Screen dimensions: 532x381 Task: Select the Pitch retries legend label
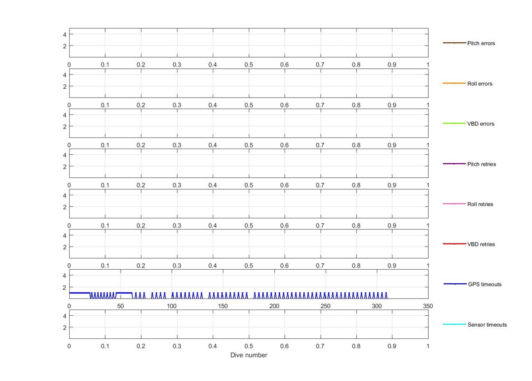pos(481,164)
